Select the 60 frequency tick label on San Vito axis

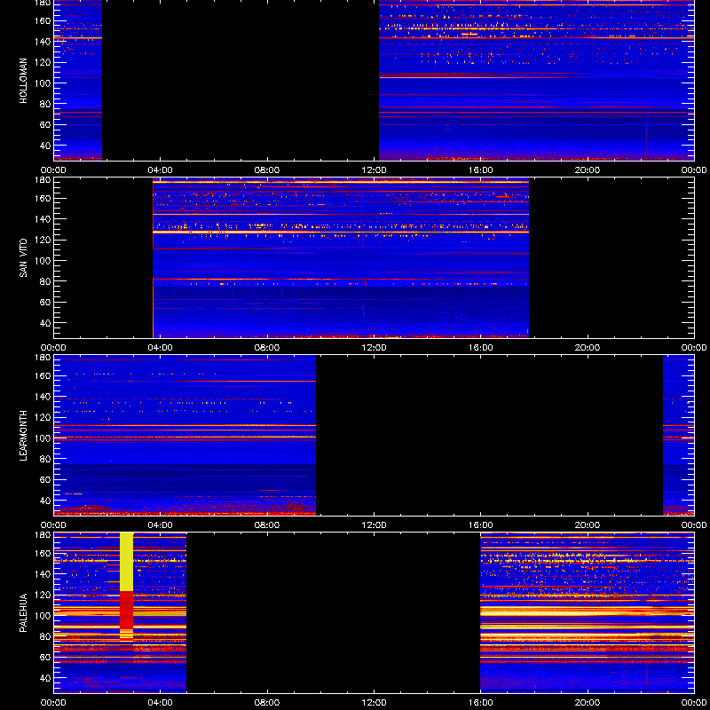point(47,303)
